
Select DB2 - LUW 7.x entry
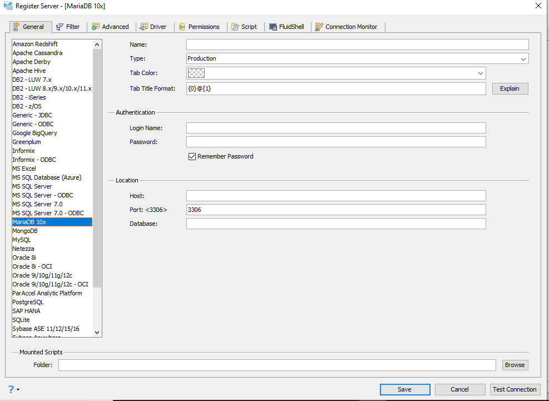coord(52,80)
